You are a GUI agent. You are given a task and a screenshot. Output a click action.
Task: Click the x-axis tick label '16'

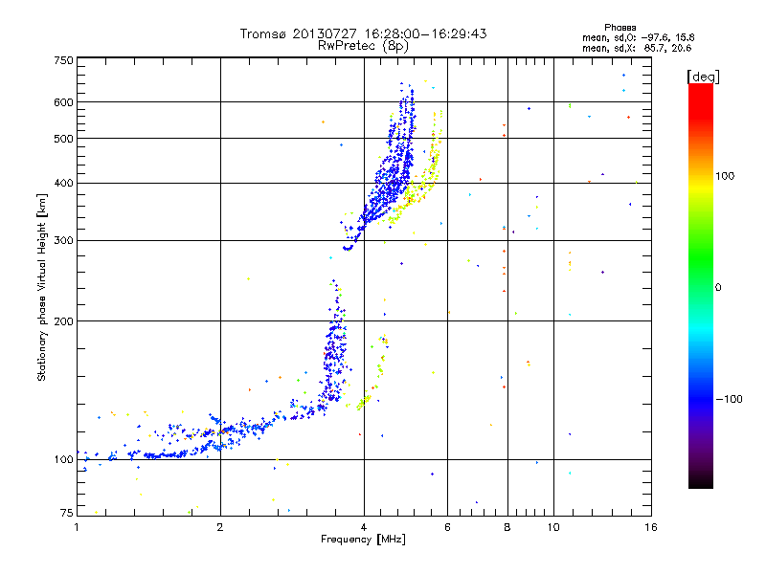[651, 527]
